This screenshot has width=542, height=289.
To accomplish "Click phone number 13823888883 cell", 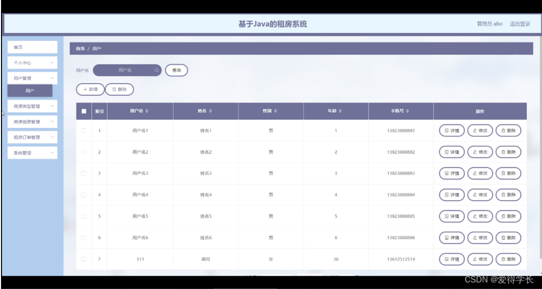I will [401, 174].
